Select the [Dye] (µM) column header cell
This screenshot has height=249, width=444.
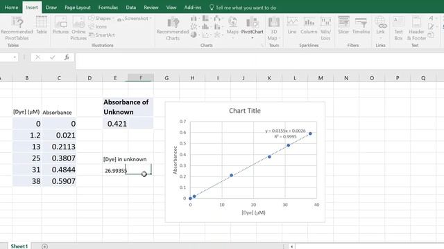27,112
